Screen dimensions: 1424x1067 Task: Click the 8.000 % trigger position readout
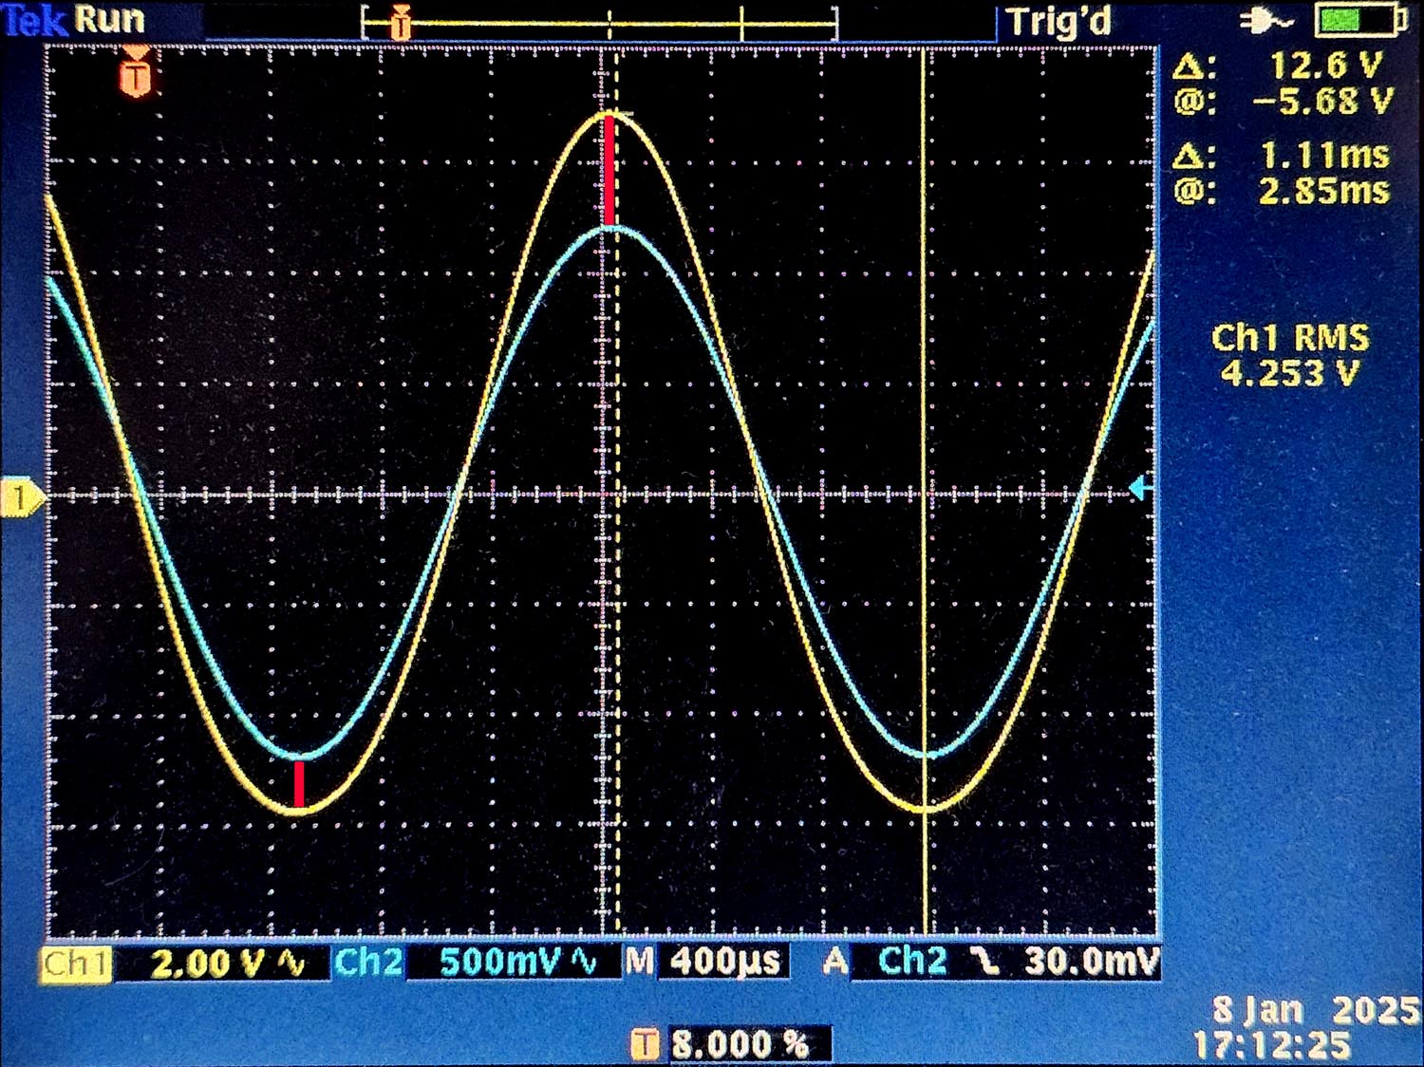click(x=739, y=1044)
